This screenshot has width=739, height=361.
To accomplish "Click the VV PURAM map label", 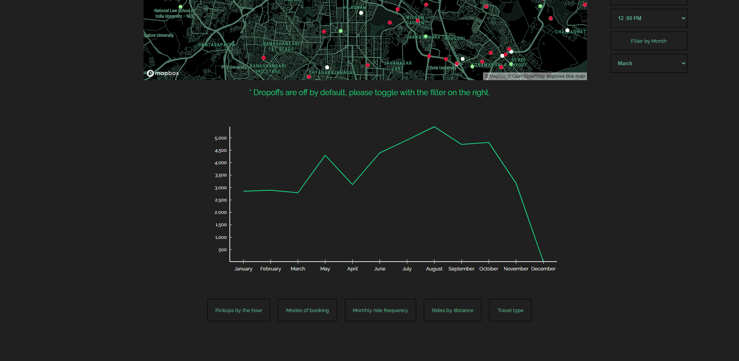I will pyautogui.click(x=355, y=8).
